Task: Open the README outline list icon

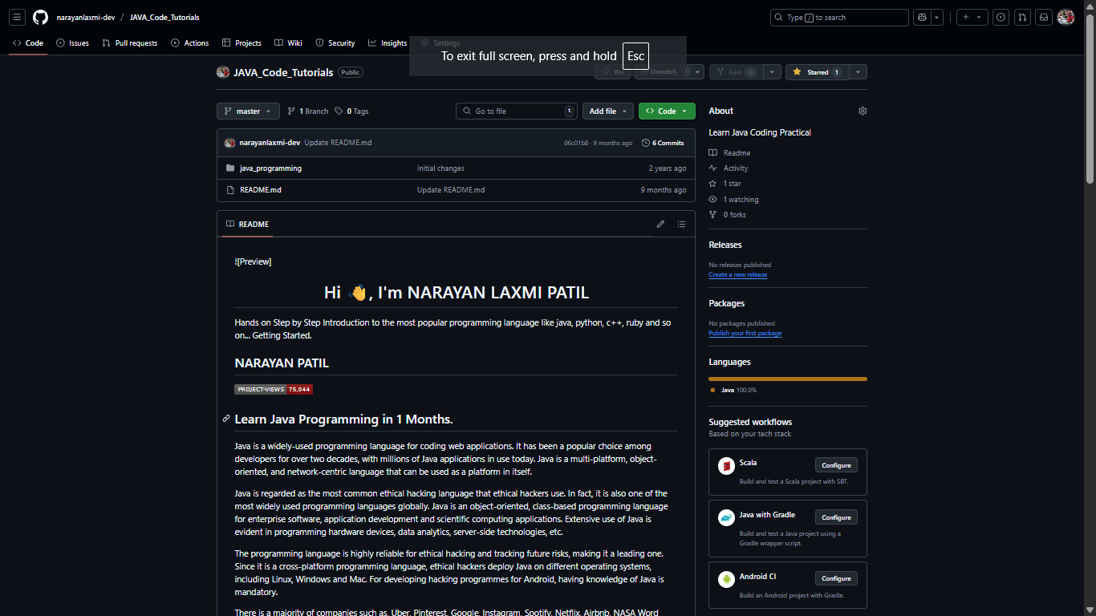Action: (681, 224)
